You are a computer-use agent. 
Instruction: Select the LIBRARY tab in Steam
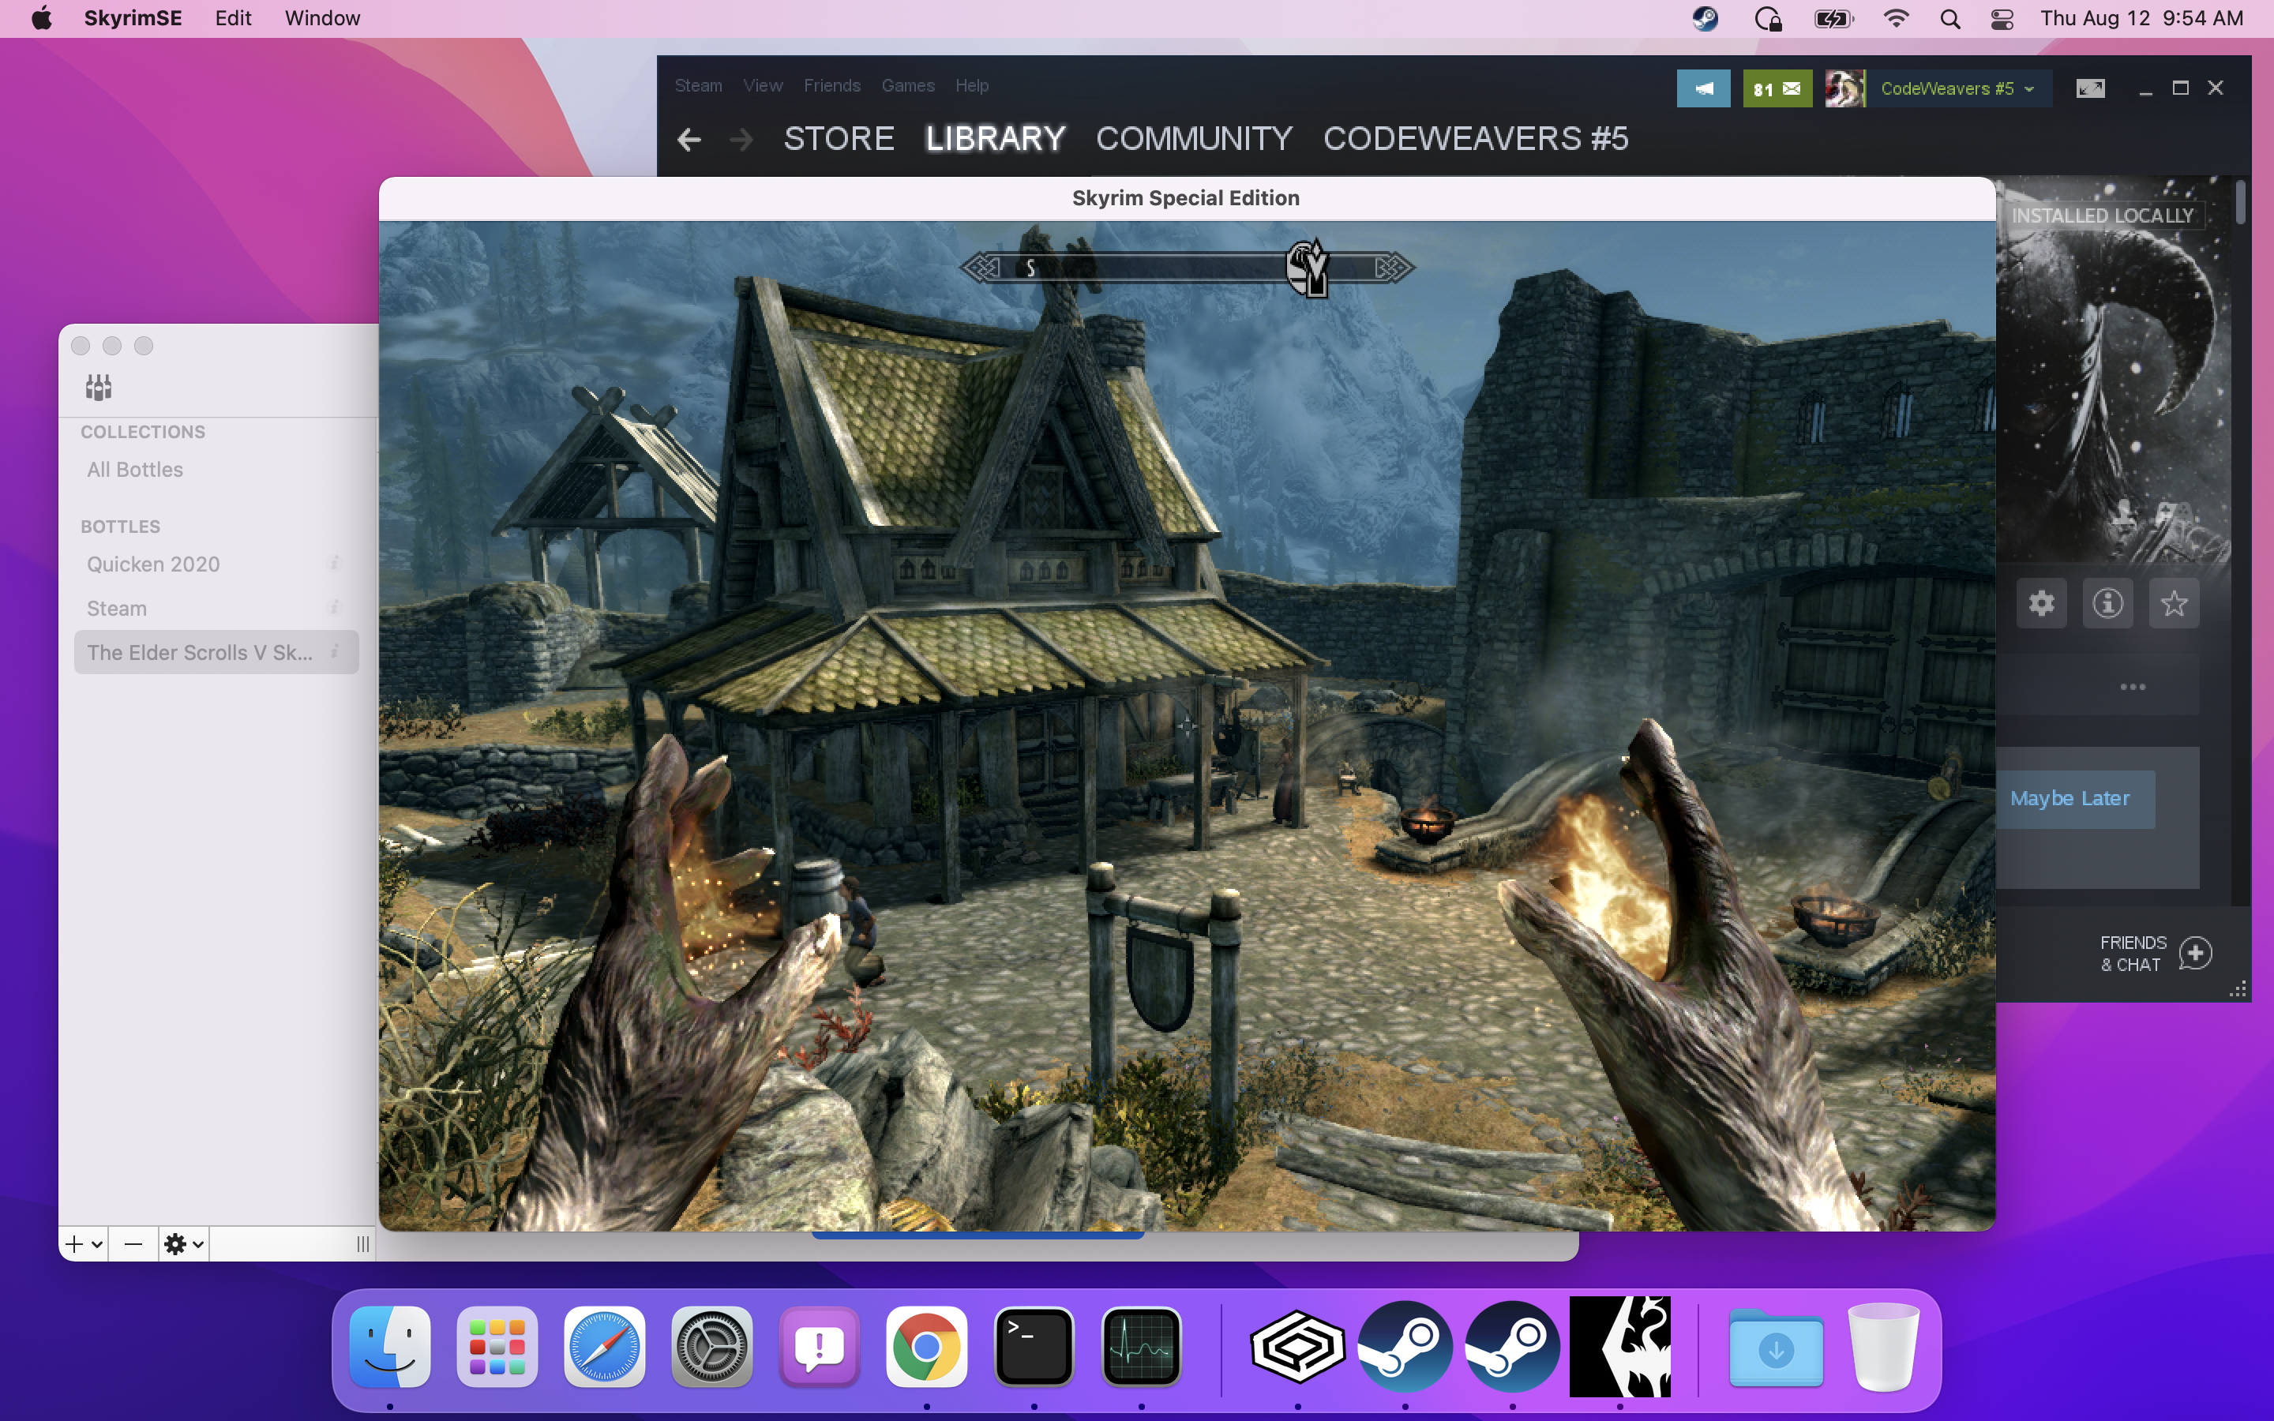(994, 139)
